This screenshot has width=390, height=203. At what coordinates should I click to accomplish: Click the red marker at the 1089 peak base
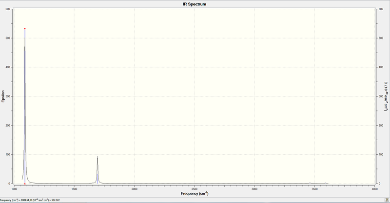25,184
